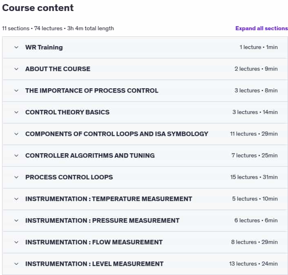This screenshot has width=288, height=275.
Task: Select INSTRUMENTATION : PRESSURE MEASUREMENT title
Action: click(102, 220)
